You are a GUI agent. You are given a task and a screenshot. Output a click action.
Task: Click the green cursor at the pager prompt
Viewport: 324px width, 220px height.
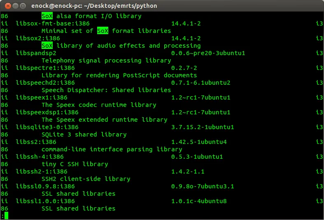(x=6, y=215)
